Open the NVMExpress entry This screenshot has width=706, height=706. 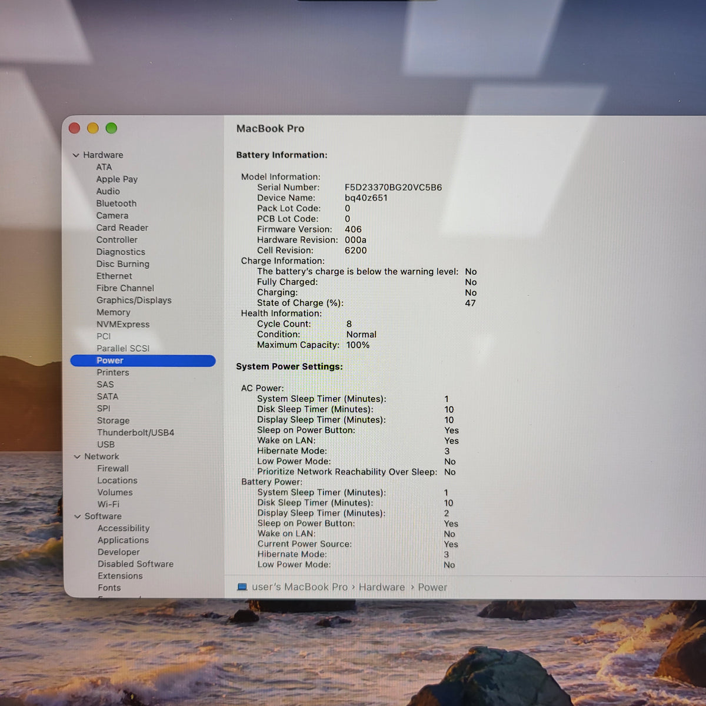123,325
